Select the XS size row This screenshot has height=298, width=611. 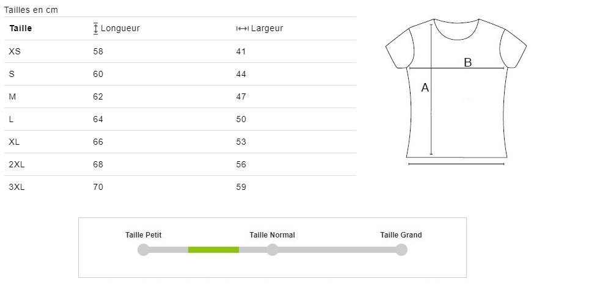(180, 51)
